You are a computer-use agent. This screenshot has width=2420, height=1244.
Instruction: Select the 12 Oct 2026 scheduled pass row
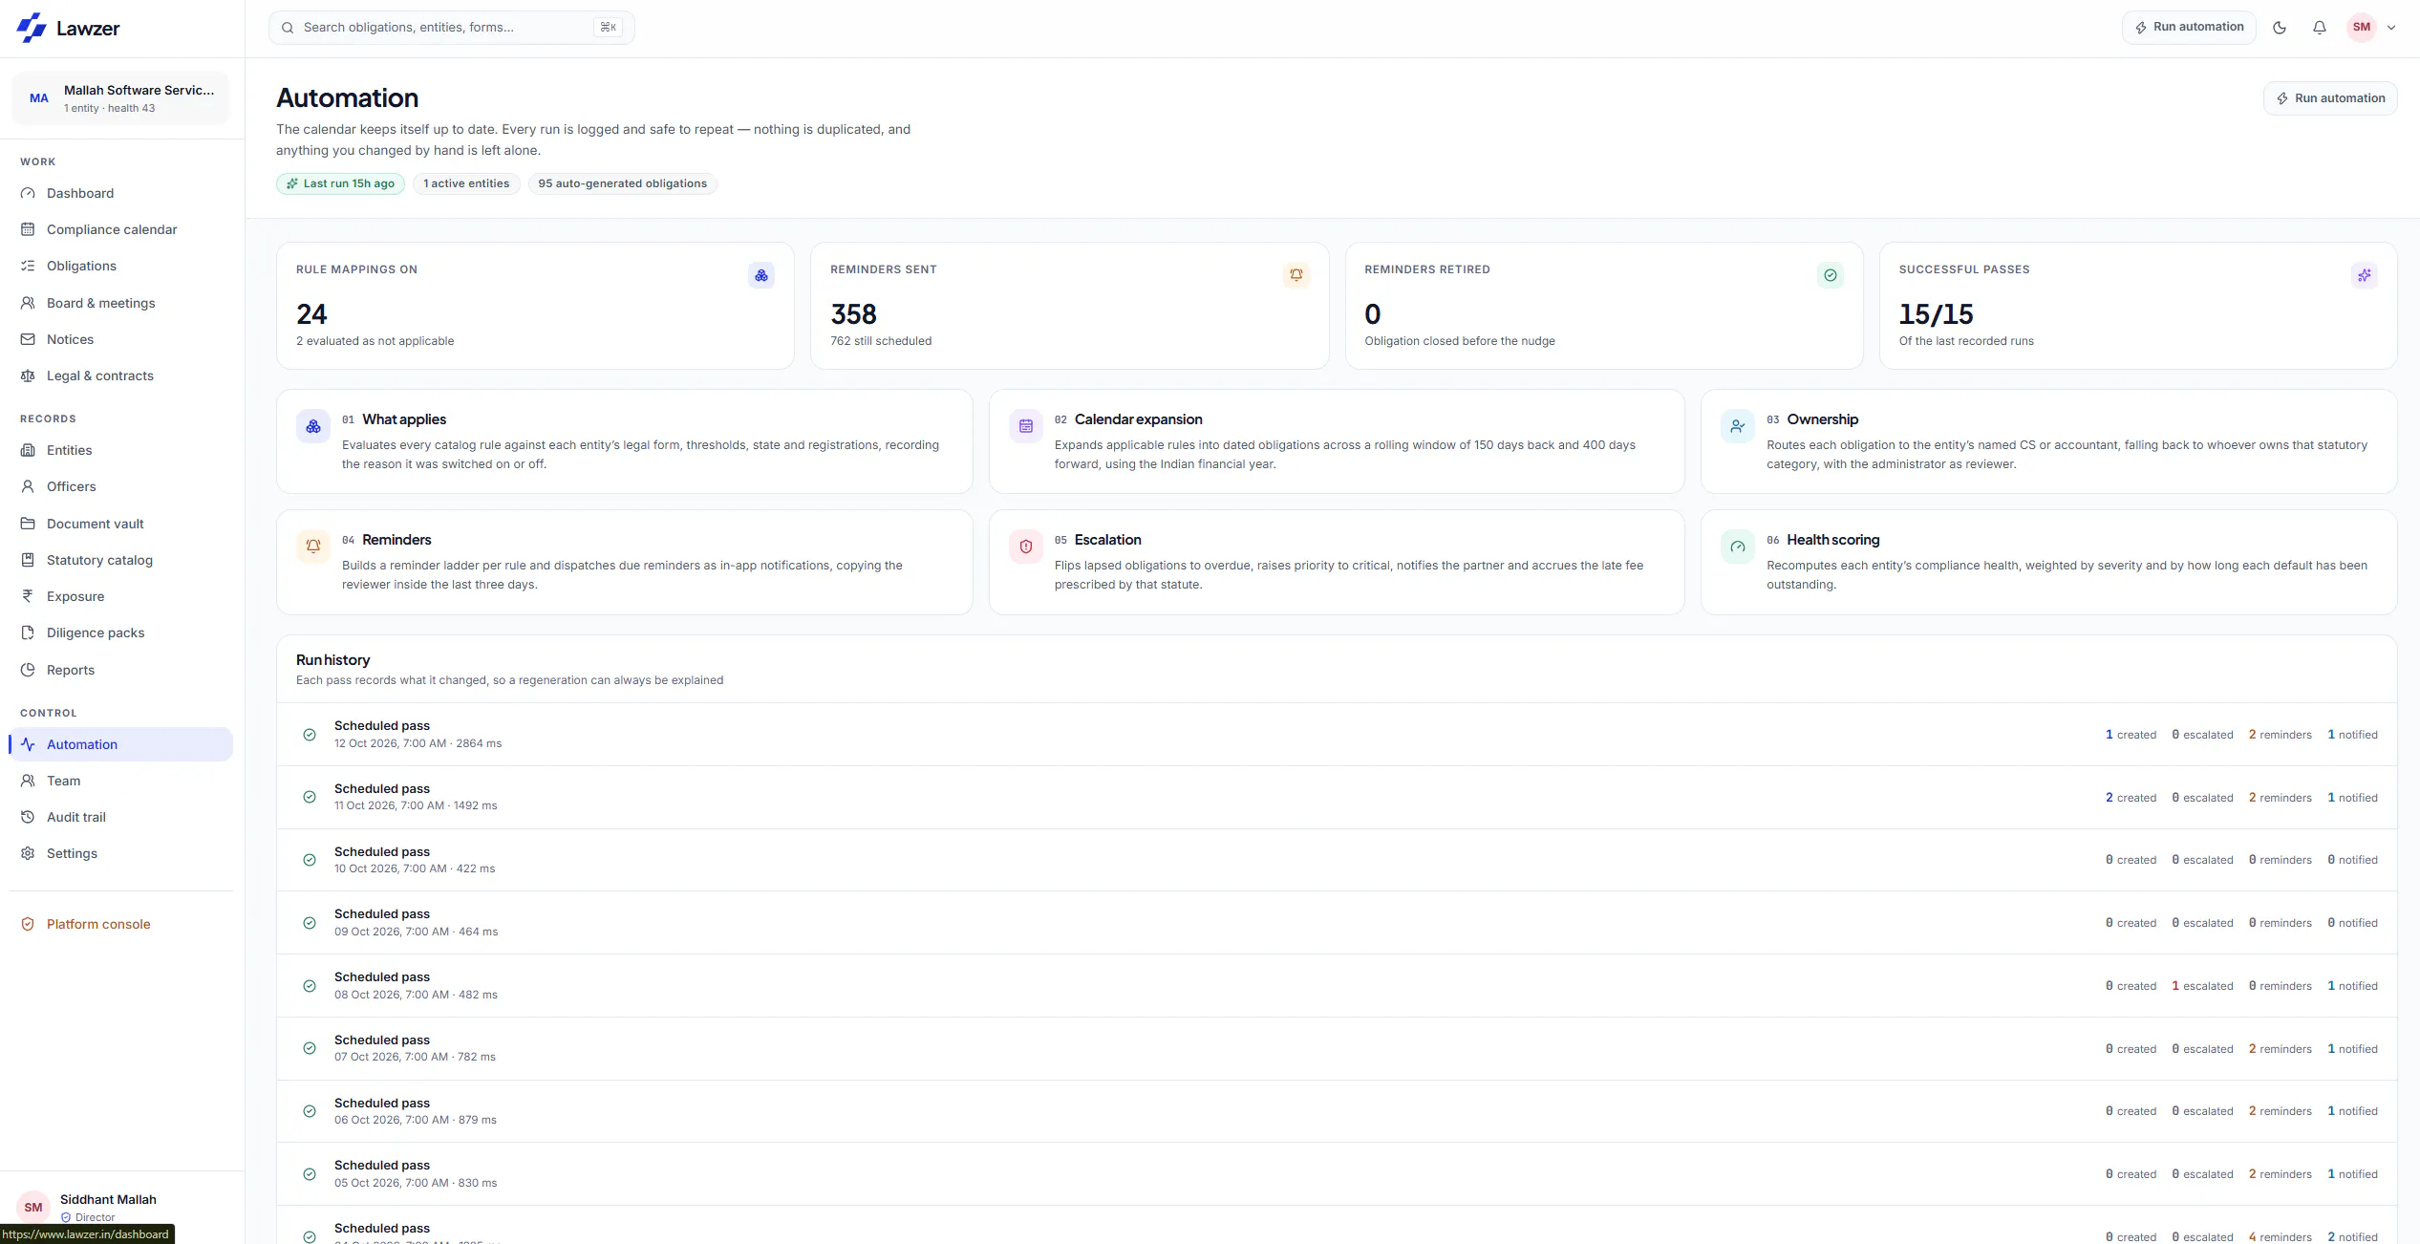(1337, 735)
